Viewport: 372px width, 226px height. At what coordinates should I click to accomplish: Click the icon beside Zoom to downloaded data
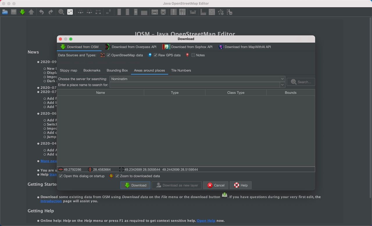click(111, 176)
